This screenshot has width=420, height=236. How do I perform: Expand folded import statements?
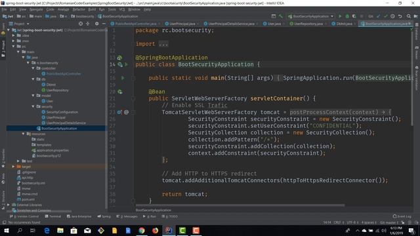point(163,44)
